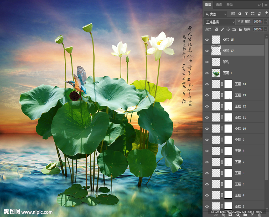Viewport: 269px width, 217px height.
Task: Lock layer position with move icon
Action: (228, 29)
